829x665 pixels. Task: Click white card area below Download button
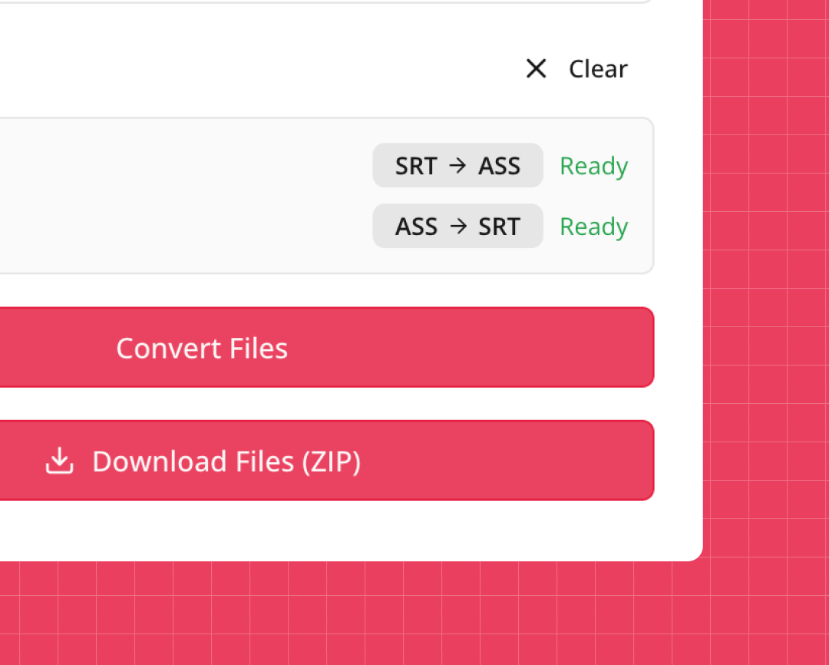click(345, 531)
